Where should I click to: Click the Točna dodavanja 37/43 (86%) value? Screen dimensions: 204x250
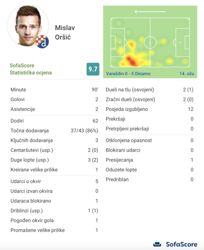84,131
